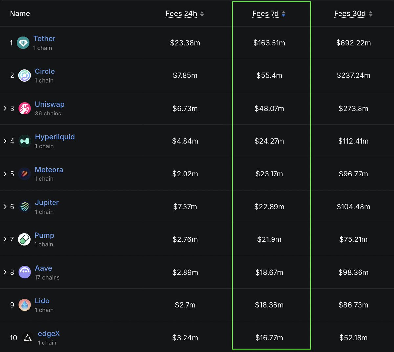The width and height of the screenshot is (394, 352).
Task: Sort the table by Fees 24h
Action: (181, 14)
